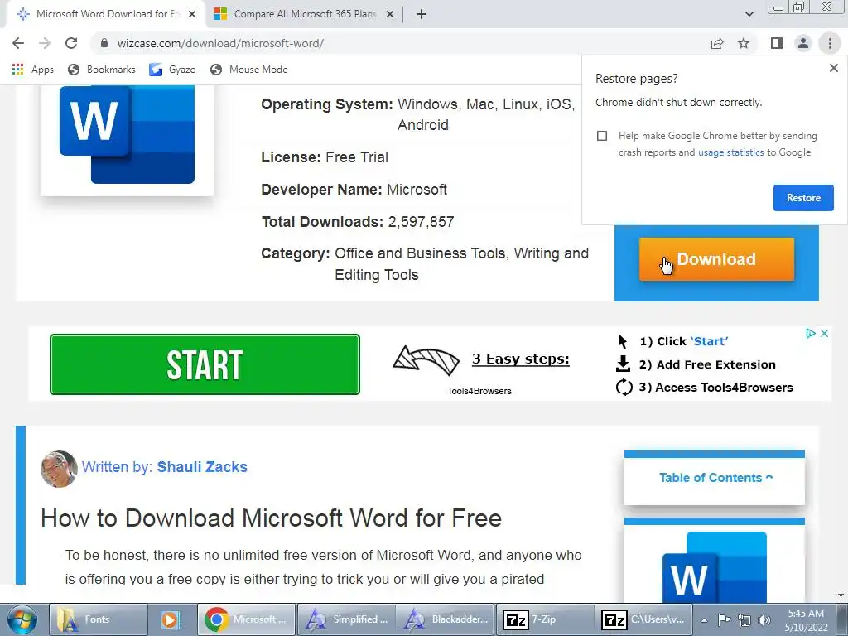Click the taskbar clock and date

[x=806, y=620]
